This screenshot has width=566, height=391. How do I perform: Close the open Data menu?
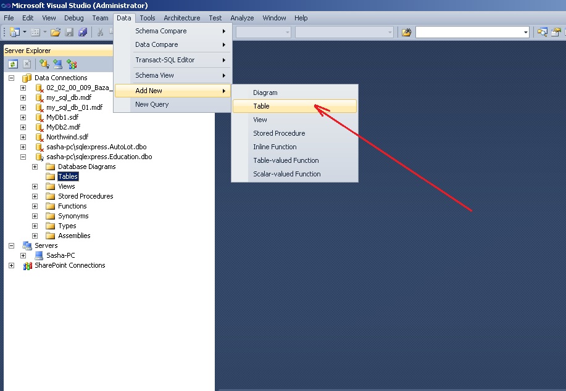(x=124, y=18)
